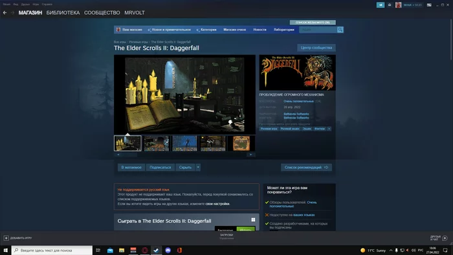Screen dimensions: 453x255
Task: Switch to the СООБЩЕСТВО section
Action: [102, 13]
